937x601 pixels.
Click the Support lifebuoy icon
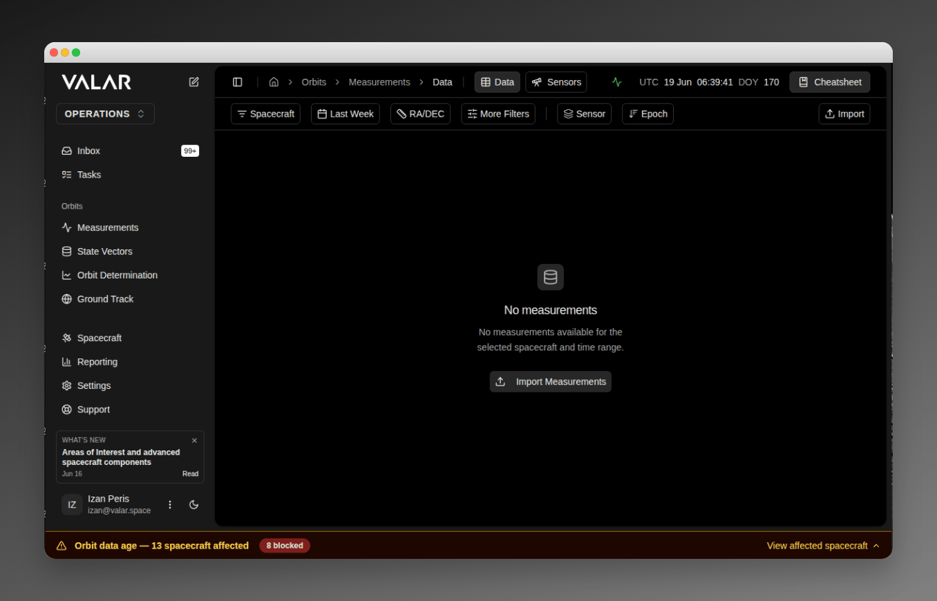tap(67, 410)
